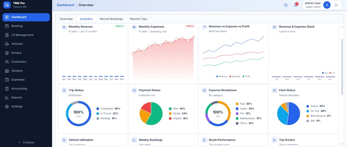The image size is (347, 147).
Task: Click the green Paid slice in Payment pie
Action: (156, 115)
